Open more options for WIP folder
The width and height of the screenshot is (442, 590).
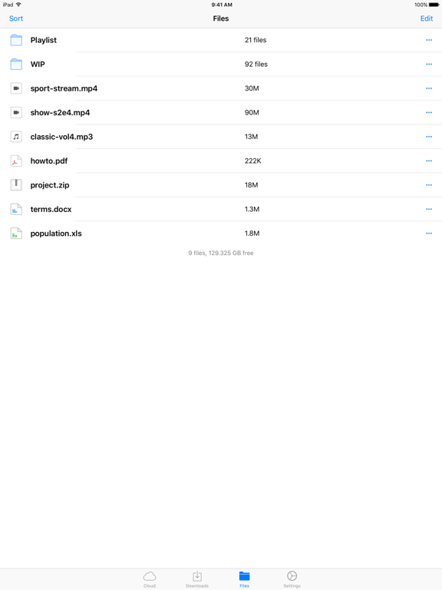[429, 64]
